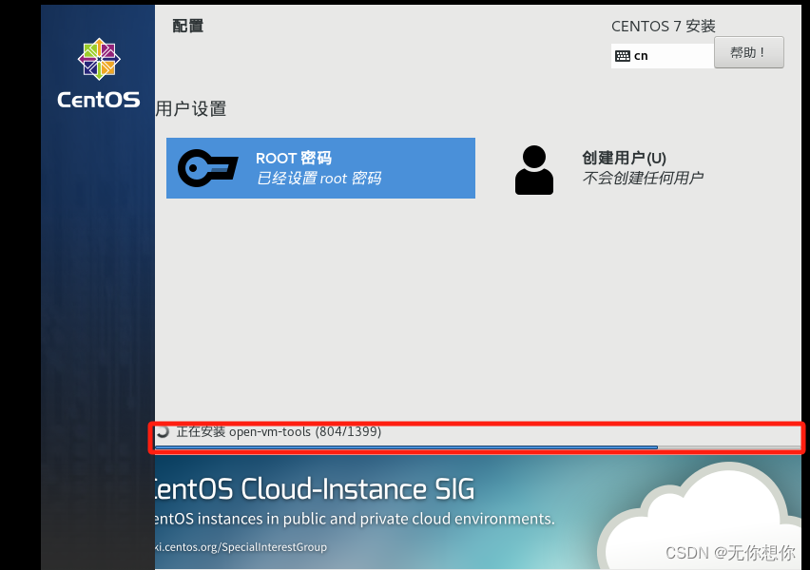This screenshot has width=810, height=570.
Task: Click the 配置 page title
Action: coord(187,26)
